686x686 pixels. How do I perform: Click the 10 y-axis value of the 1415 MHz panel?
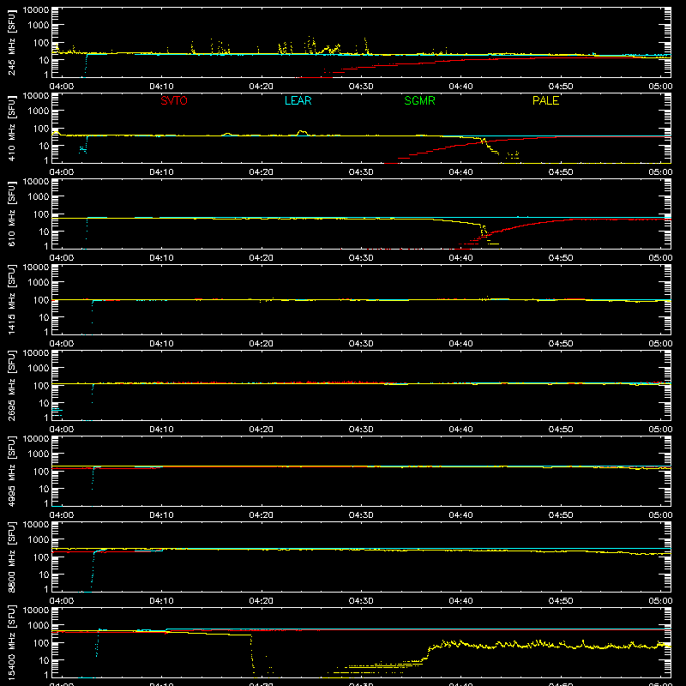click(x=44, y=317)
